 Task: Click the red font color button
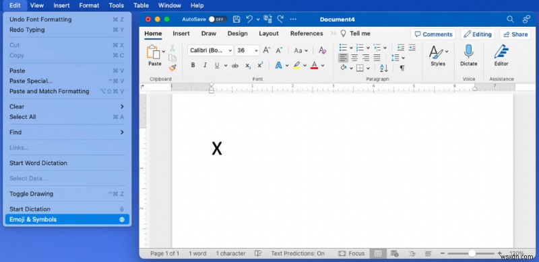click(x=314, y=65)
